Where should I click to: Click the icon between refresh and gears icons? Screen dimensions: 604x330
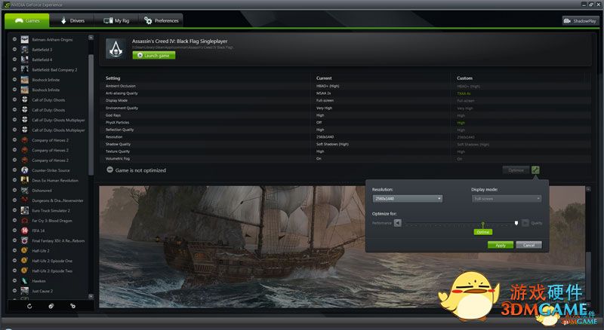[51, 306]
